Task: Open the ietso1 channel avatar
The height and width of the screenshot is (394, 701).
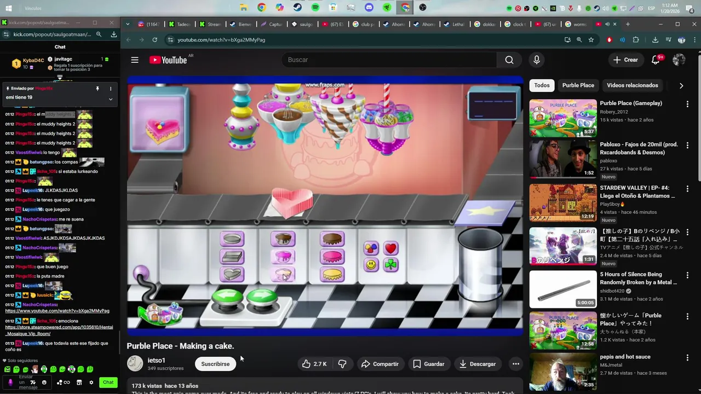Action: click(135, 364)
